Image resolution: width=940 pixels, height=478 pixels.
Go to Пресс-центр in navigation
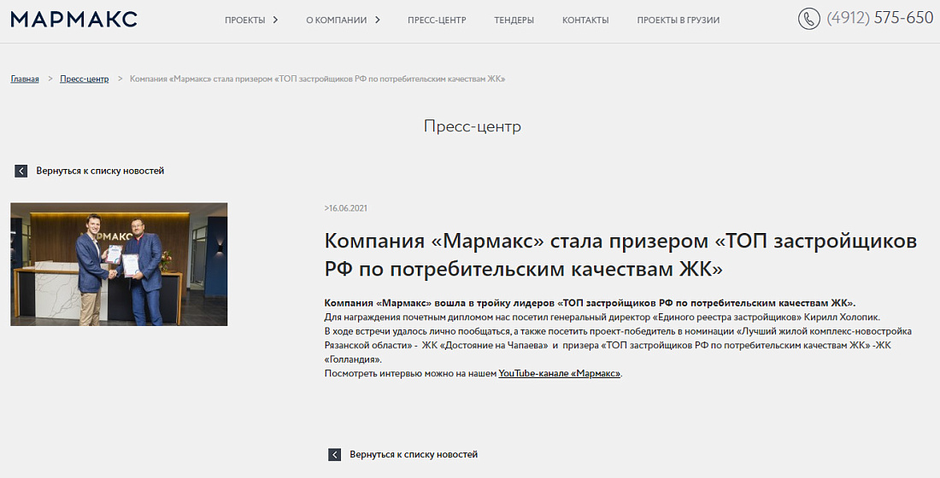point(437,20)
